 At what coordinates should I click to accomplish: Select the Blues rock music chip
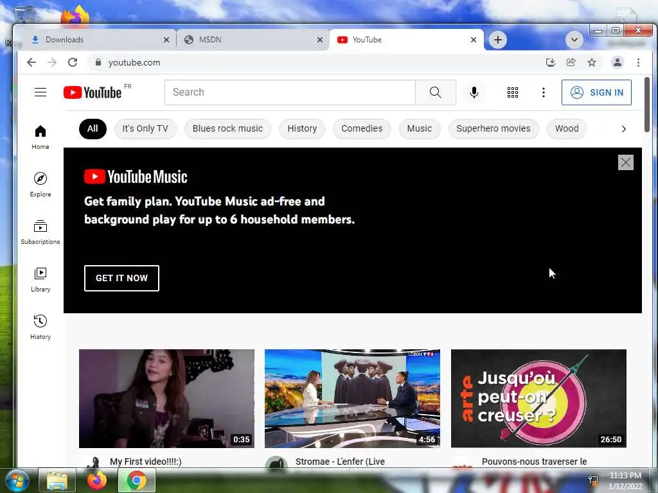tap(227, 128)
